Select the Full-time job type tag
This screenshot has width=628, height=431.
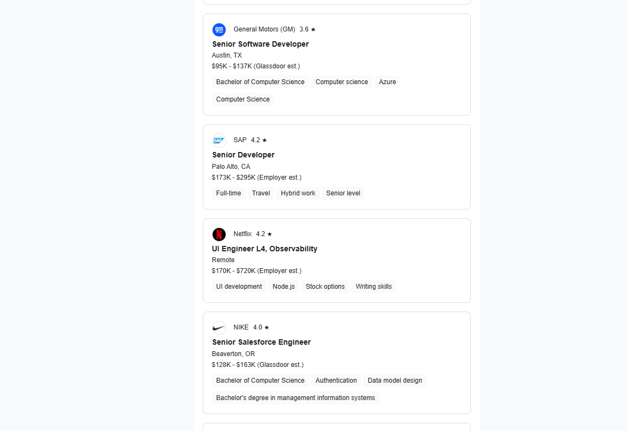[x=228, y=193]
